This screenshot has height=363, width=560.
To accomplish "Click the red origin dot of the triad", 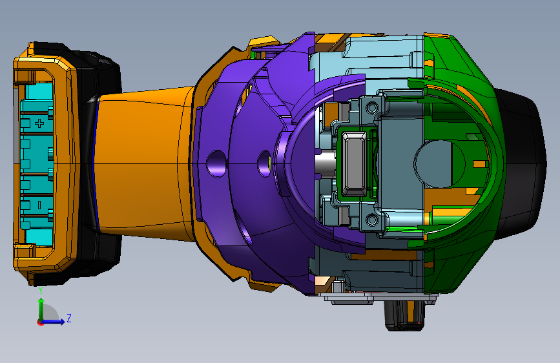I will point(39,323).
